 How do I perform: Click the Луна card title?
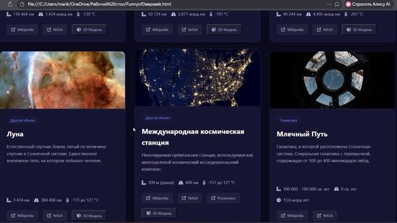pos(15,134)
